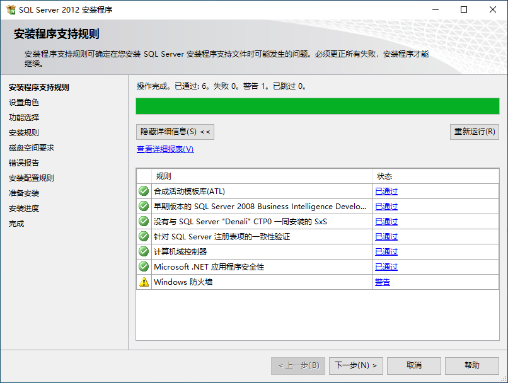Click rule text 计算机域控制器
Image resolution: width=508 pixels, height=383 pixels.
point(180,252)
